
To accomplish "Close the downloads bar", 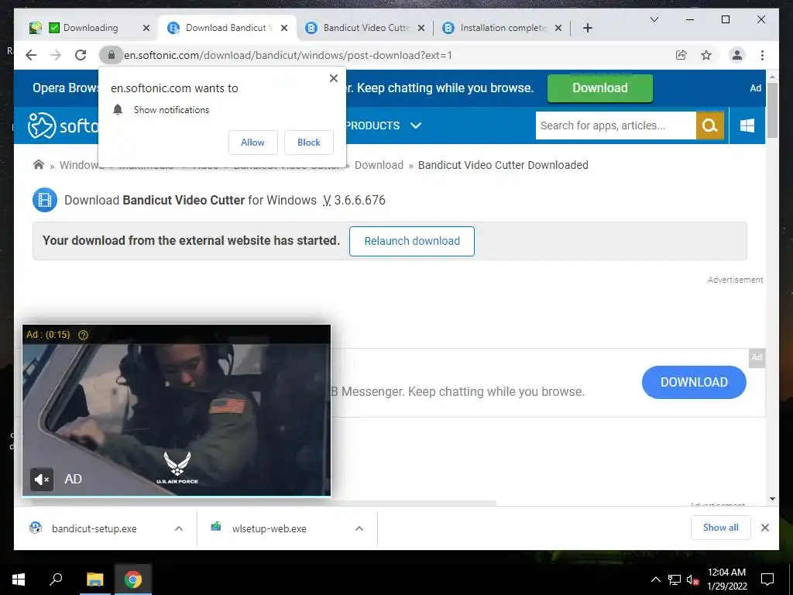I will (x=764, y=528).
